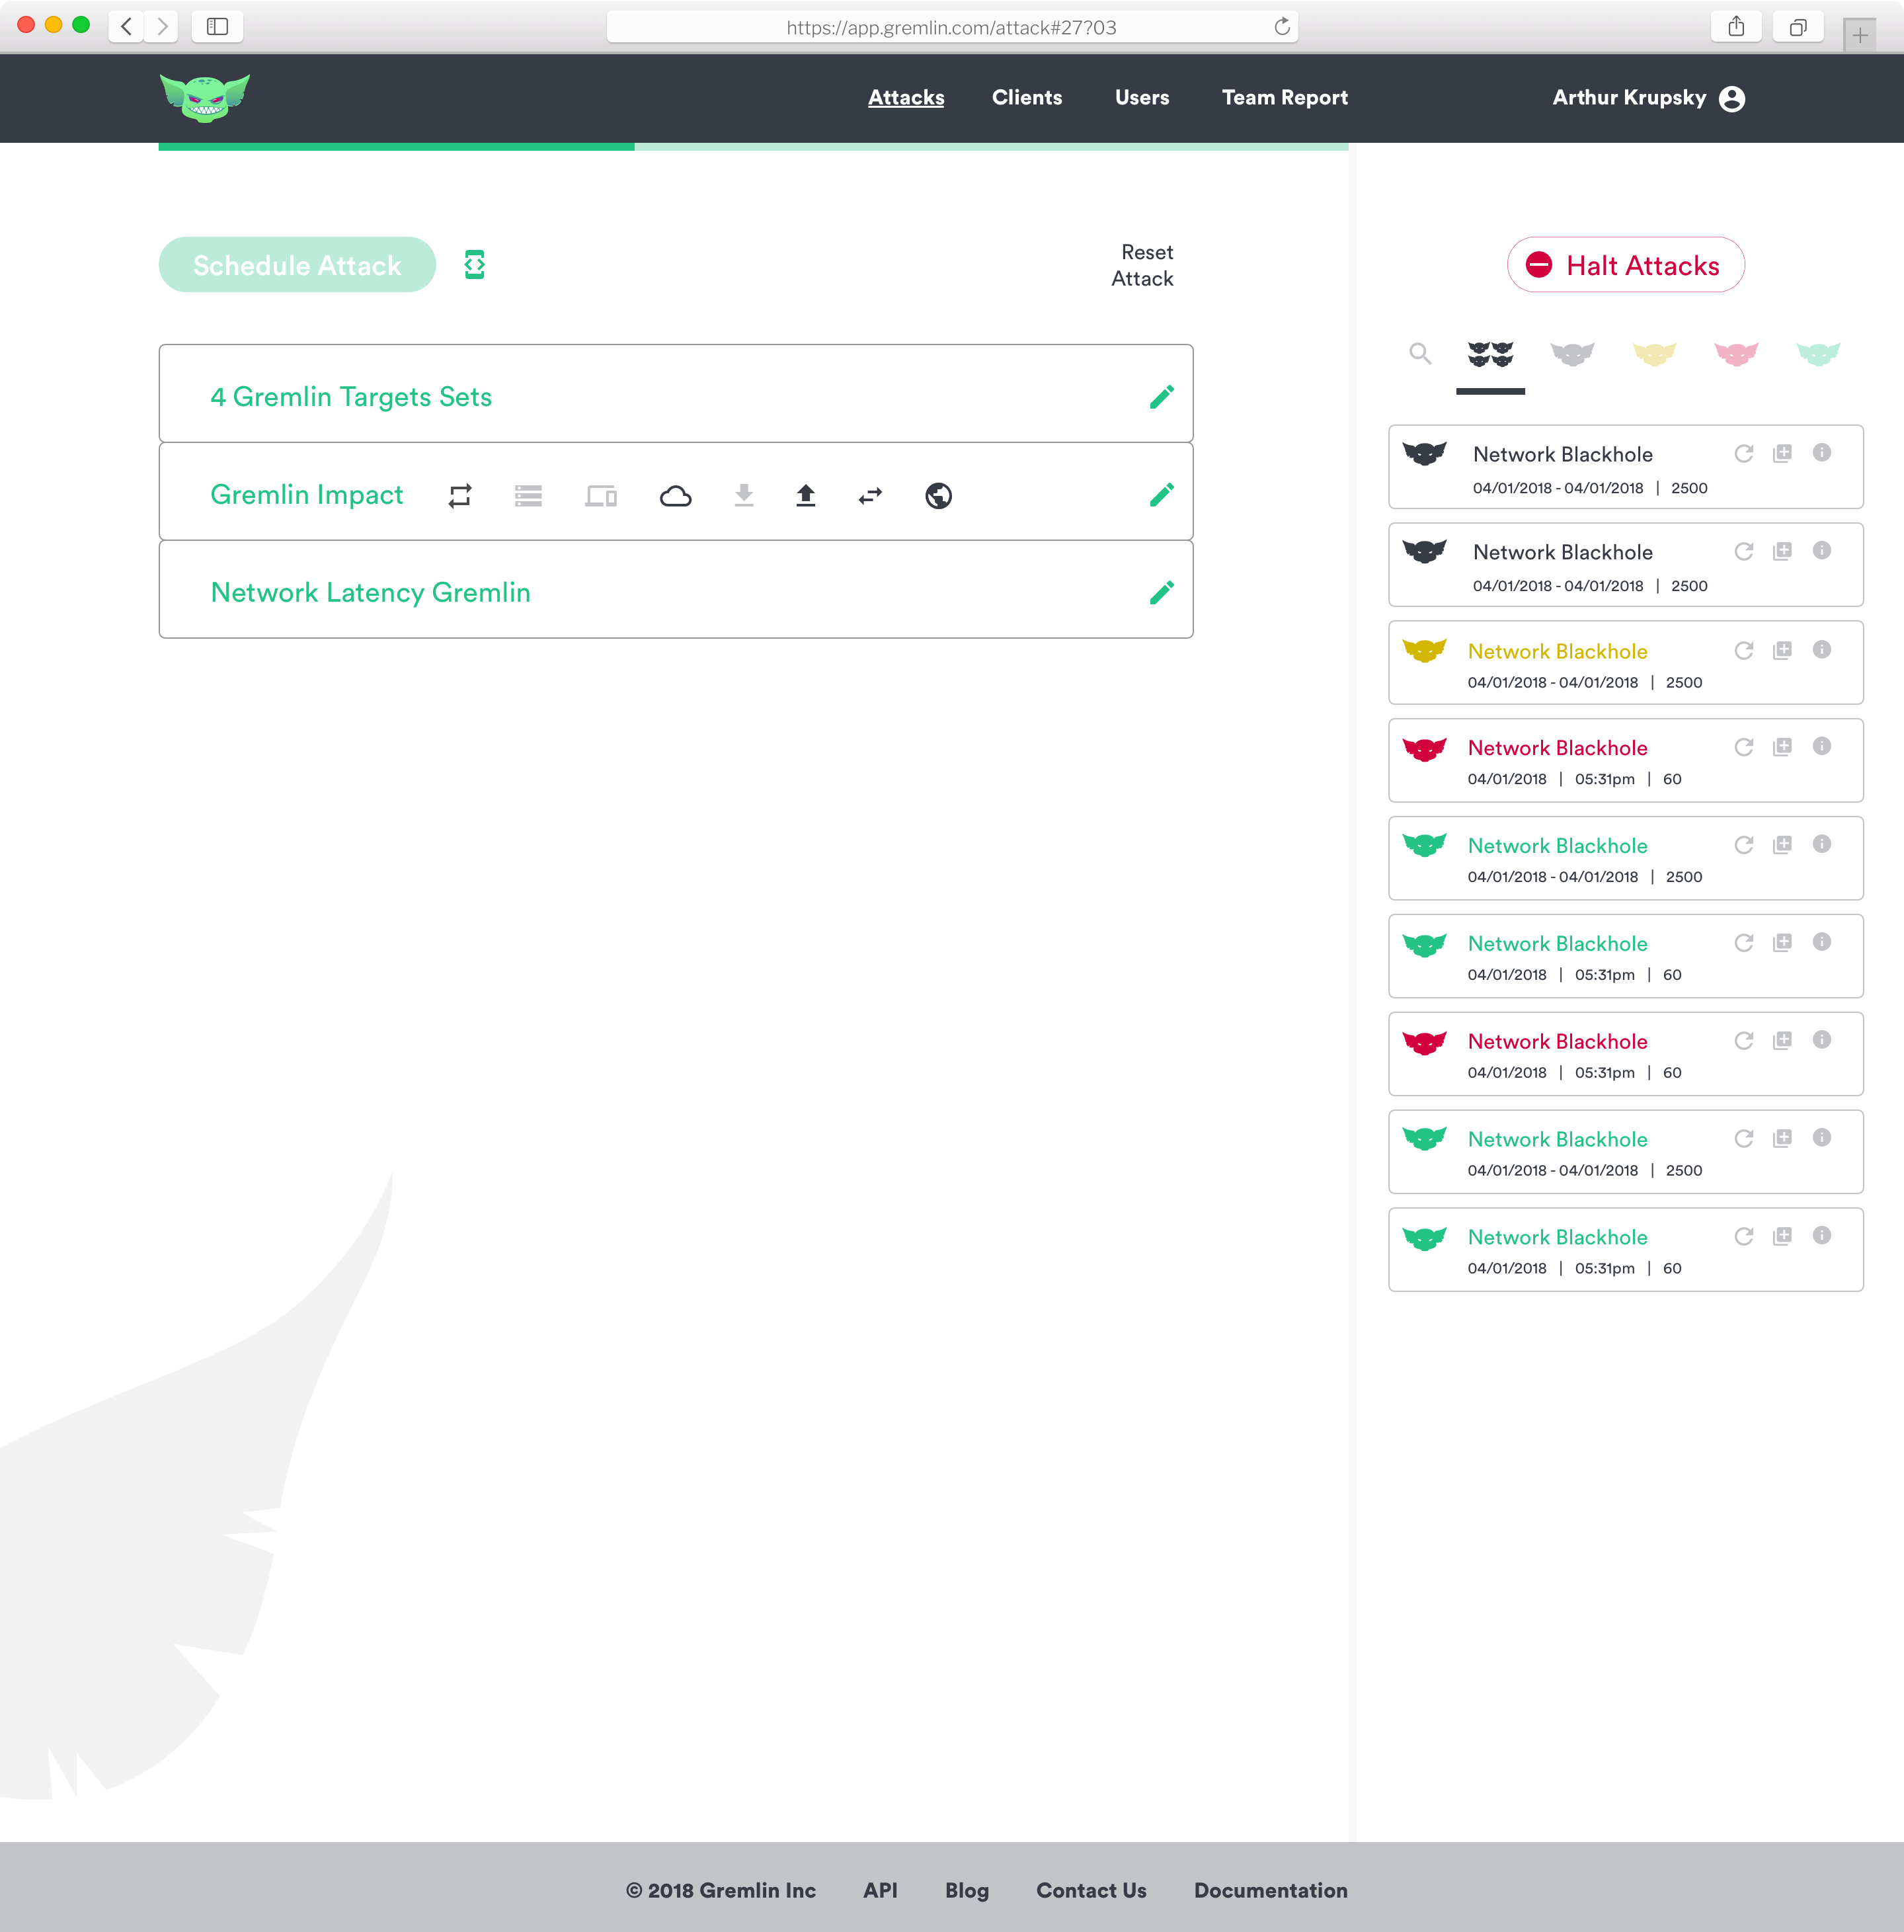Select the cloud icon in Gremlin Impact
The width and height of the screenshot is (1904, 1932).
[x=676, y=496]
